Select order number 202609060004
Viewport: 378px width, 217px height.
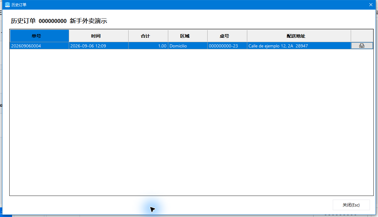[x=39, y=46]
